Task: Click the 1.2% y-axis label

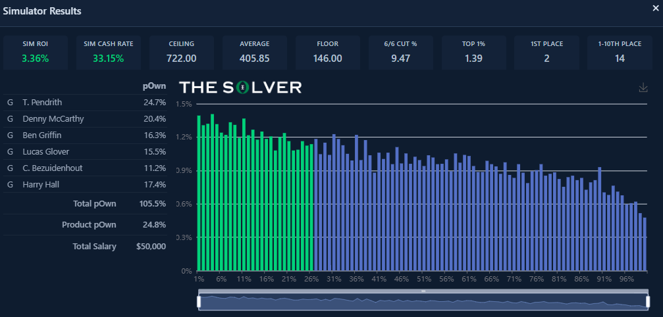Action: pos(184,137)
